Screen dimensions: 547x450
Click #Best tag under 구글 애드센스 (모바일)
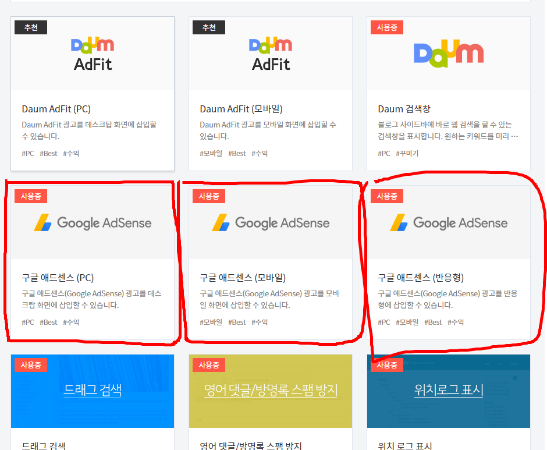click(x=237, y=323)
